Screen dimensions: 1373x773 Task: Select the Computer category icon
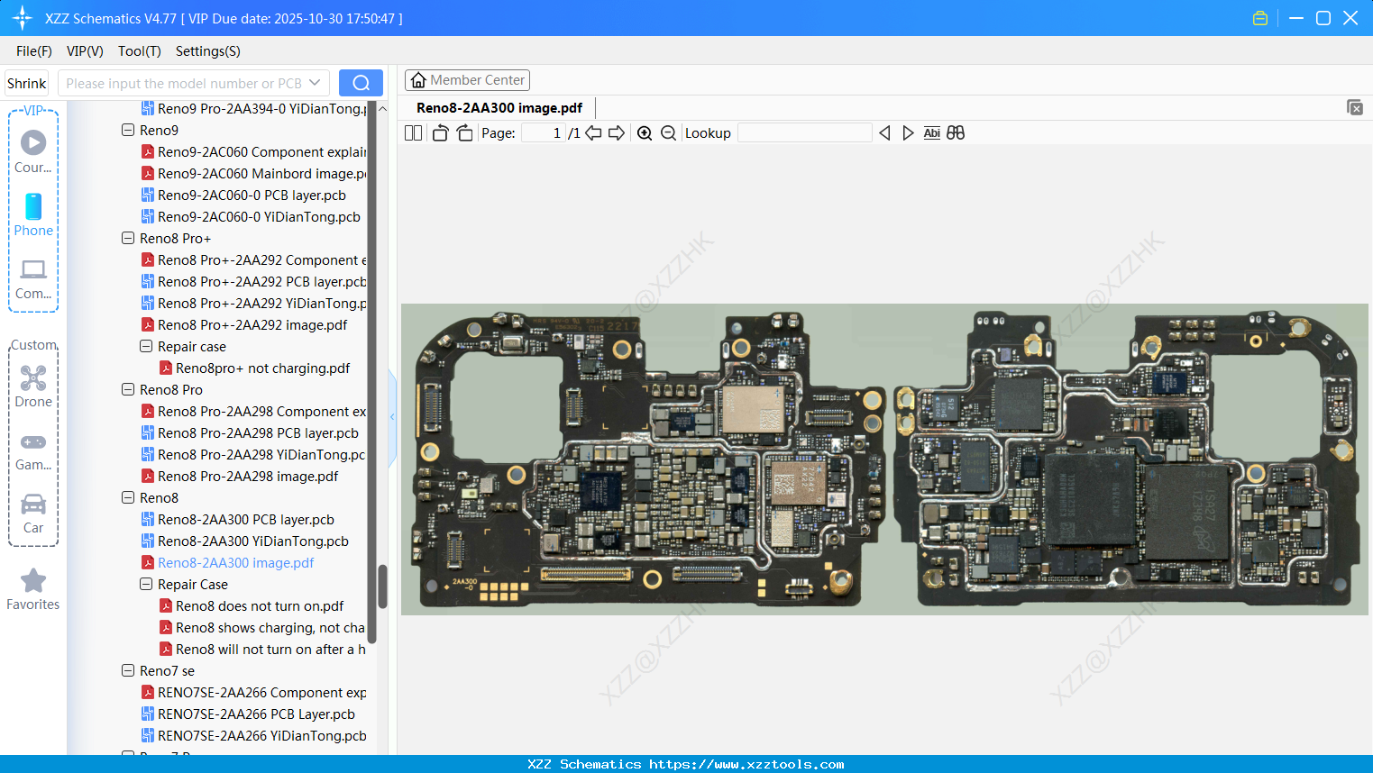(x=33, y=278)
